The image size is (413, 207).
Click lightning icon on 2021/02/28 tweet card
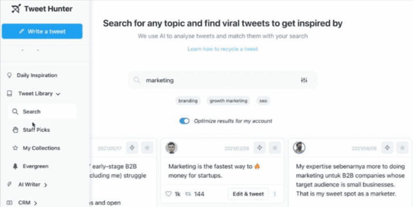260,148
